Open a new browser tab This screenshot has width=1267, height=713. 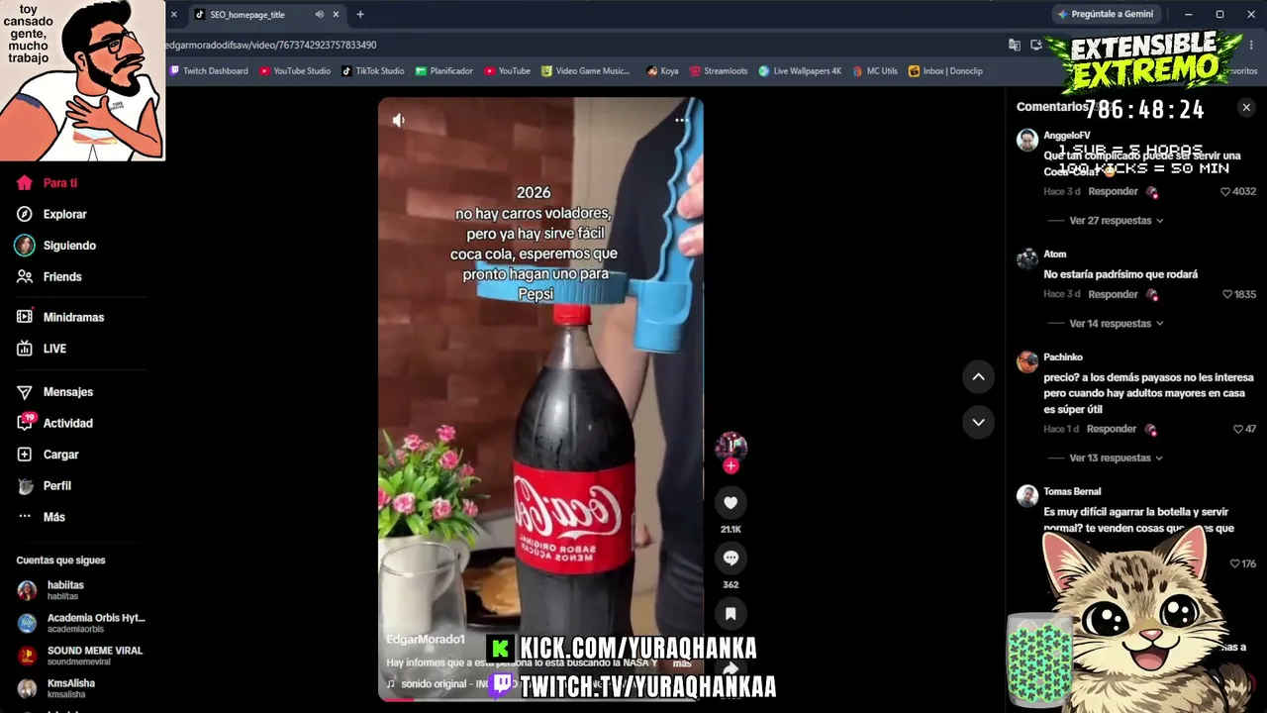coord(360,15)
